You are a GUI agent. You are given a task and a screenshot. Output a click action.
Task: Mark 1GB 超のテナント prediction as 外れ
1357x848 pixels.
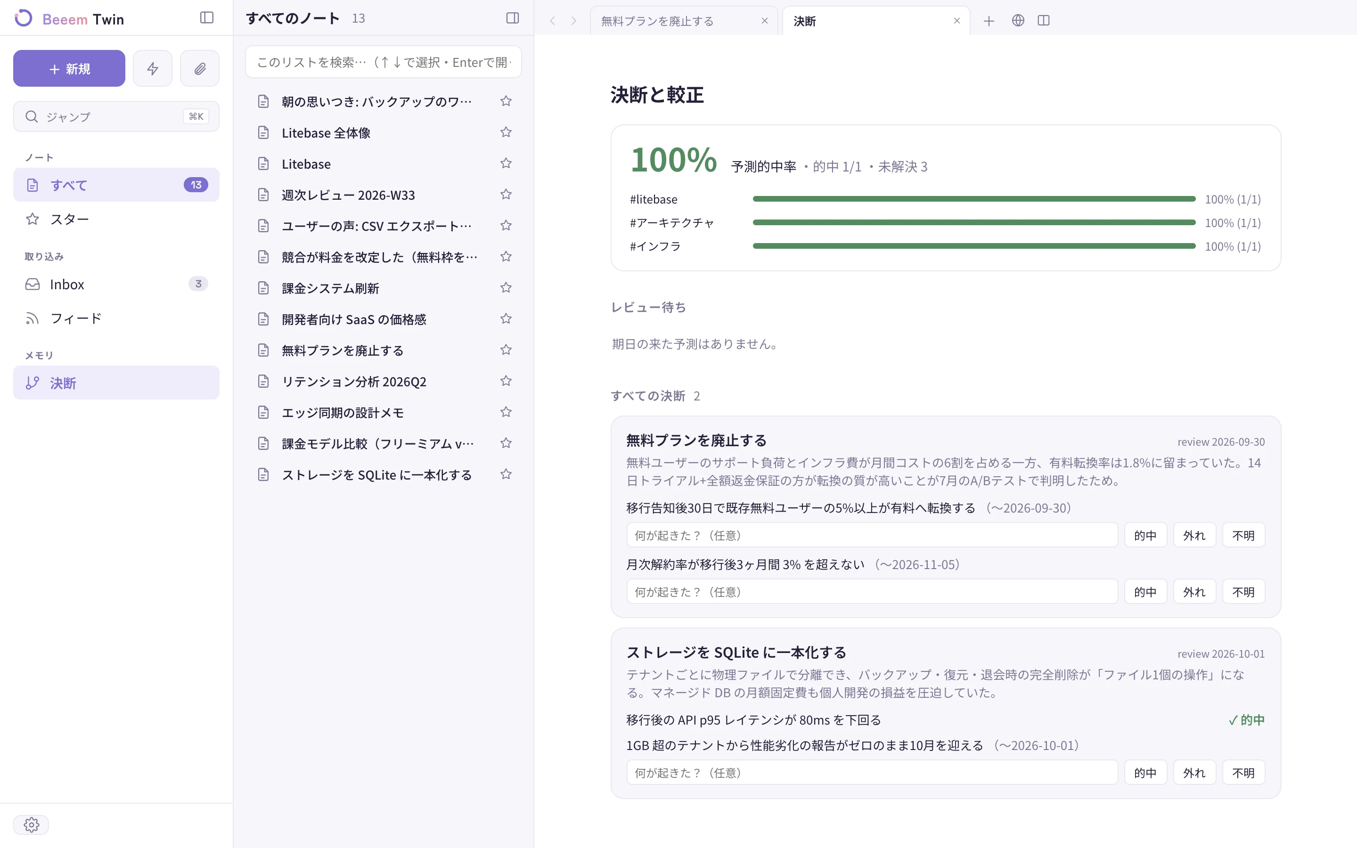[x=1194, y=772]
